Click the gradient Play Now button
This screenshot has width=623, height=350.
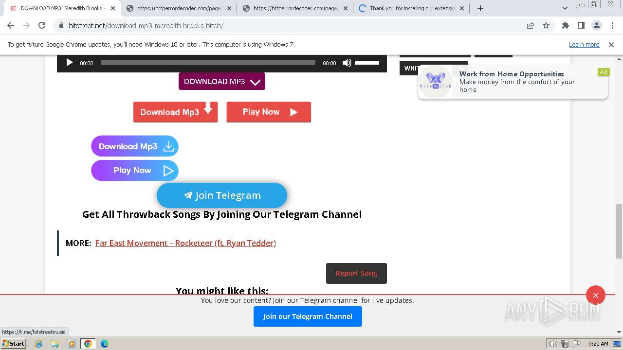pyautogui.click(x=135, y=171)
